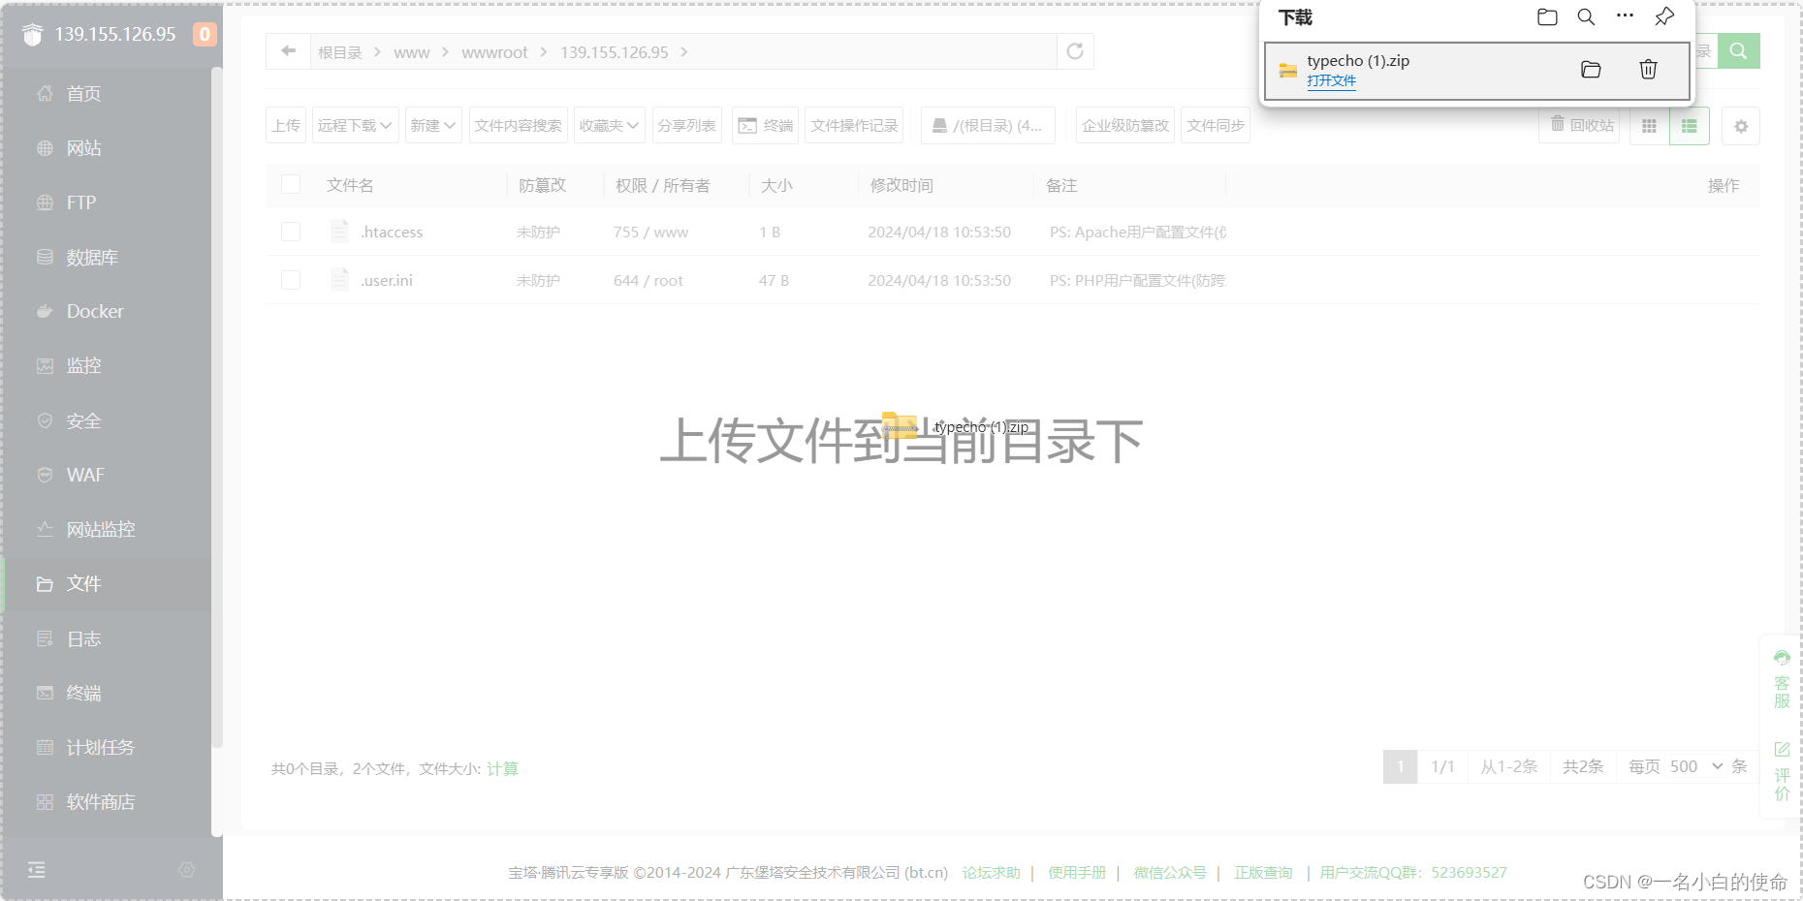
Task: Expand the 远程下载 dropdown
Action: (x=355, y=125)
